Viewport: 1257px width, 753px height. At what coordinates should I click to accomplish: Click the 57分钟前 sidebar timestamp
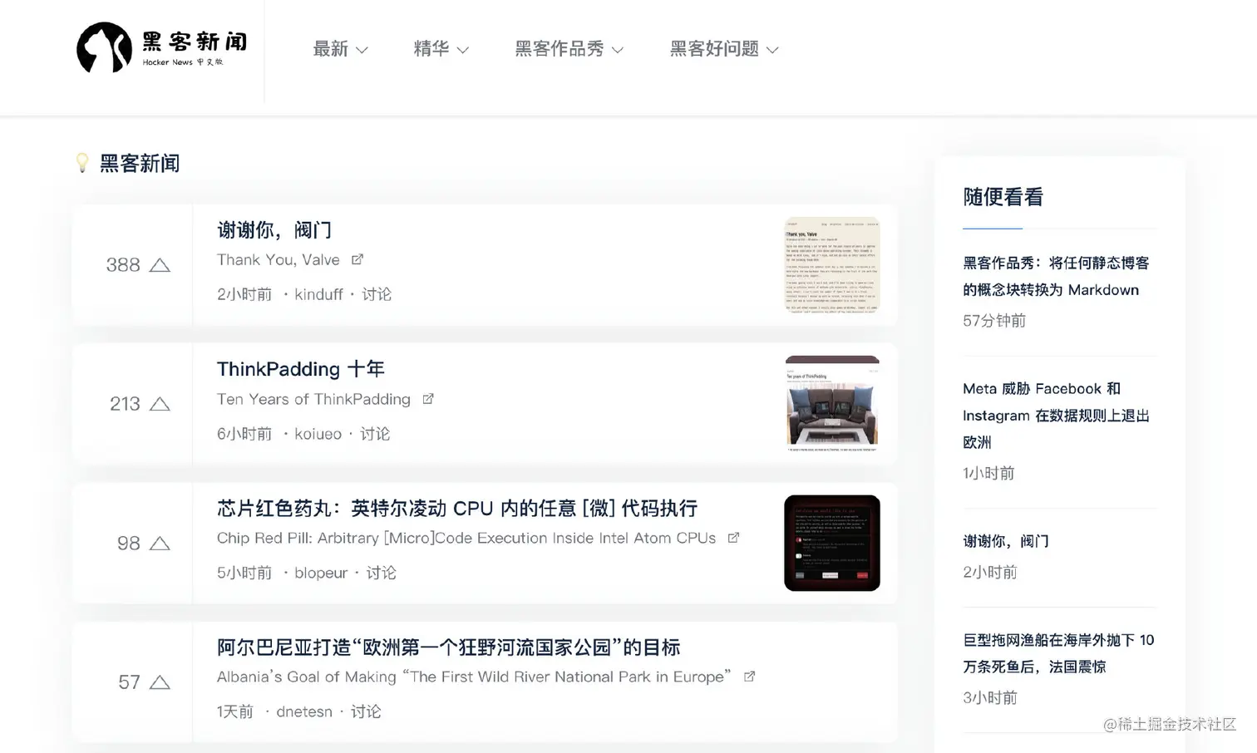pyautogui.click(x=994, y=321)
